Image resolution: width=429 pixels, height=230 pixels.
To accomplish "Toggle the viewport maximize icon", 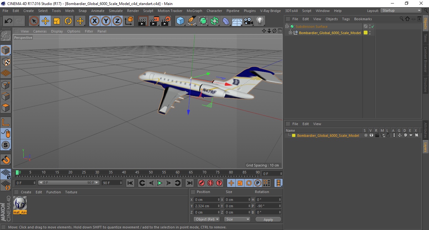I will [x=280, y=31].
